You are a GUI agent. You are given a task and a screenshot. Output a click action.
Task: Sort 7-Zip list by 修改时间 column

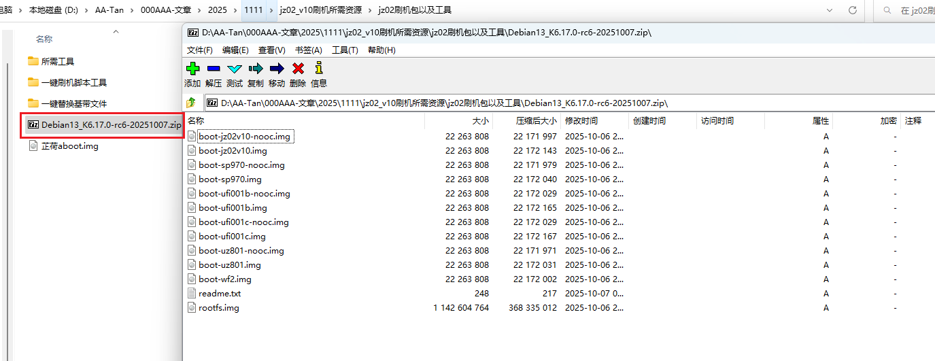pyautogui.click(x=595, y=121)
